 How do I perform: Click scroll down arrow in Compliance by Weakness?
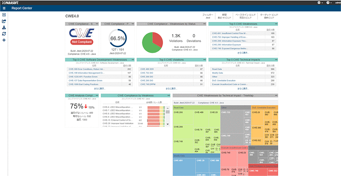click(168, 124)
